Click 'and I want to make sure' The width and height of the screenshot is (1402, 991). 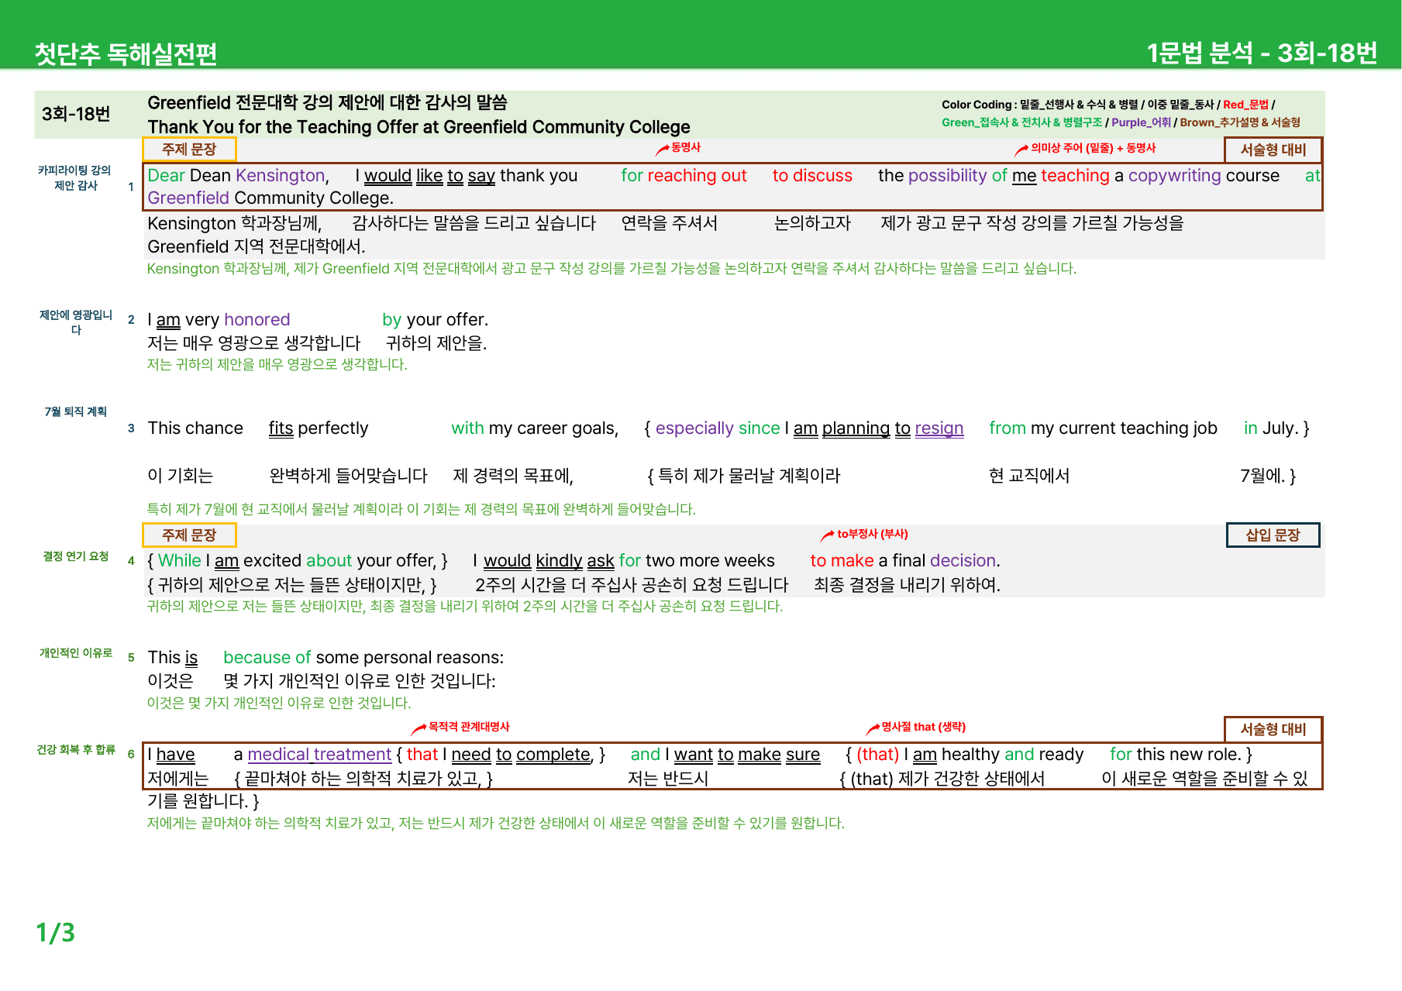[725, 755]
